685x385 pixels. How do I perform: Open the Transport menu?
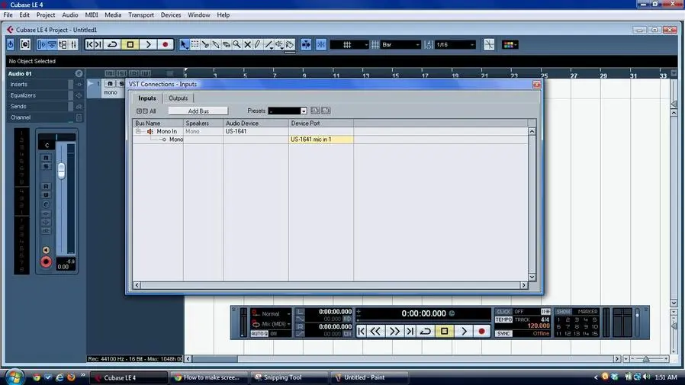click(x=141, y=14)
